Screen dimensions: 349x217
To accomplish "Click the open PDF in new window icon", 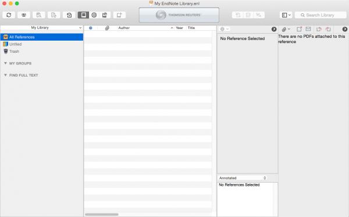I will pyautogui.click(x=299, y=29).
